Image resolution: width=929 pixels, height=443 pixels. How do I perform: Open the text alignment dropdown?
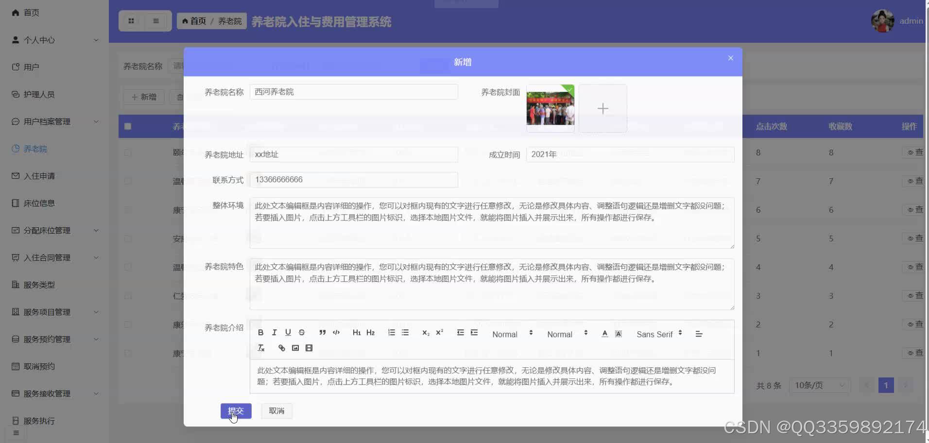[x=699, y=334]
